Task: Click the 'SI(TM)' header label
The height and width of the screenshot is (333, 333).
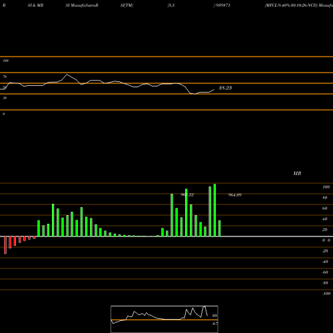Action: coord(127,5)
